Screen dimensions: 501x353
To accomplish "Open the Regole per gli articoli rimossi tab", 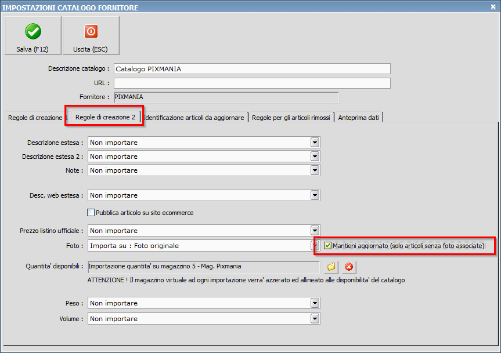I will pos(291,117).
